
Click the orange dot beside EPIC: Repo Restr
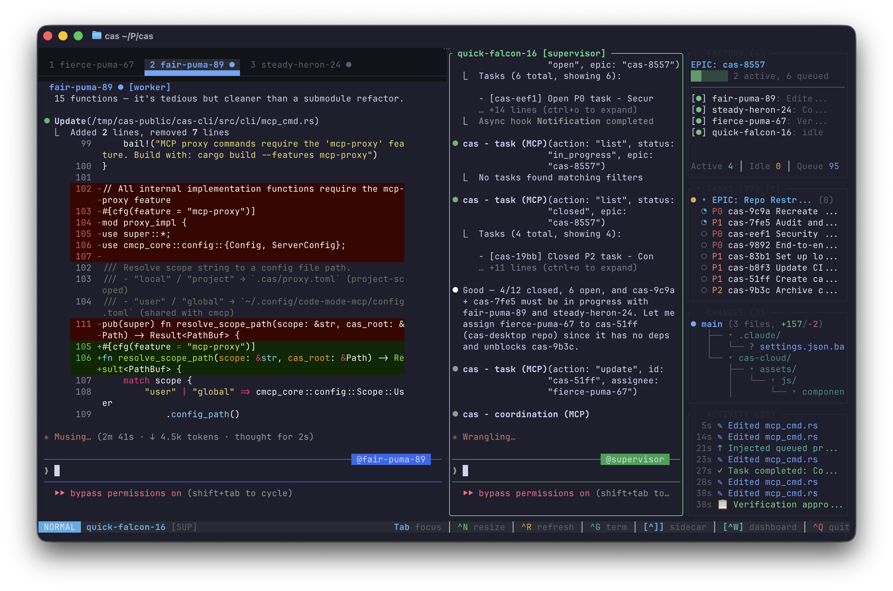(693, 200)
